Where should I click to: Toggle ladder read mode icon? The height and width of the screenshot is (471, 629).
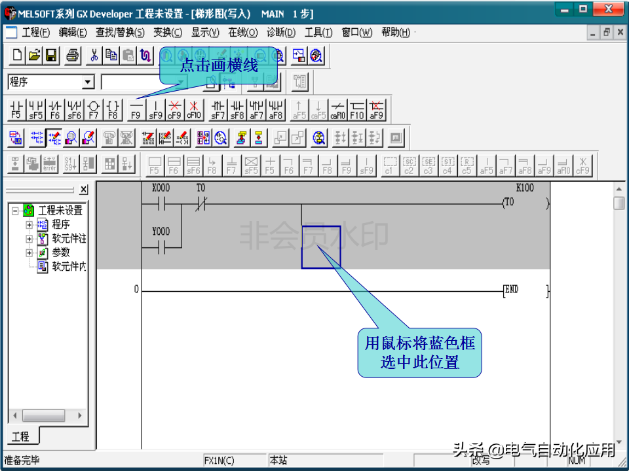37,138
